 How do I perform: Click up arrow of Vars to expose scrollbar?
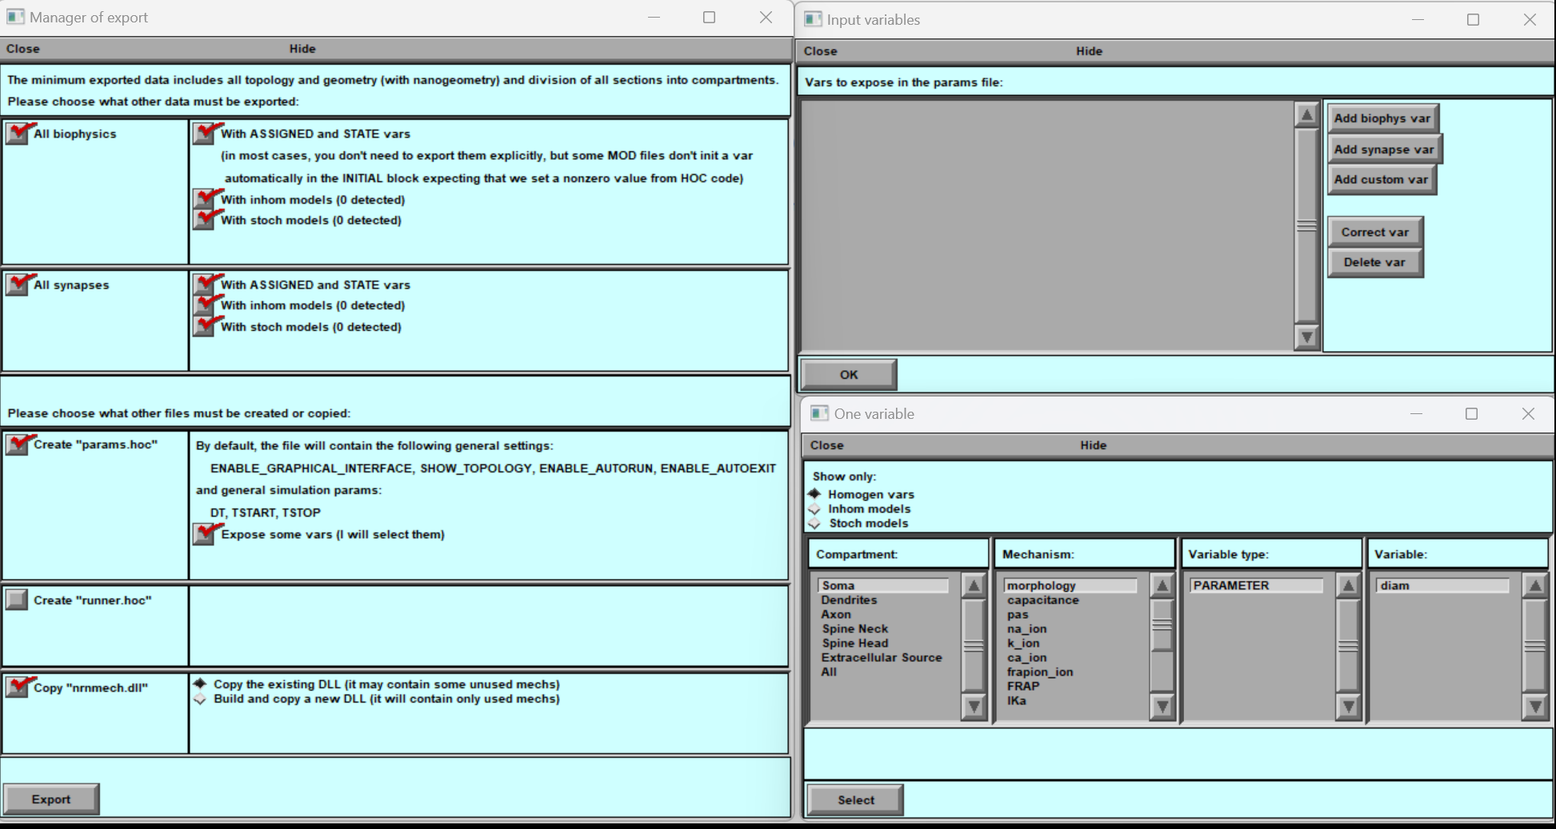pos(1306,115)
